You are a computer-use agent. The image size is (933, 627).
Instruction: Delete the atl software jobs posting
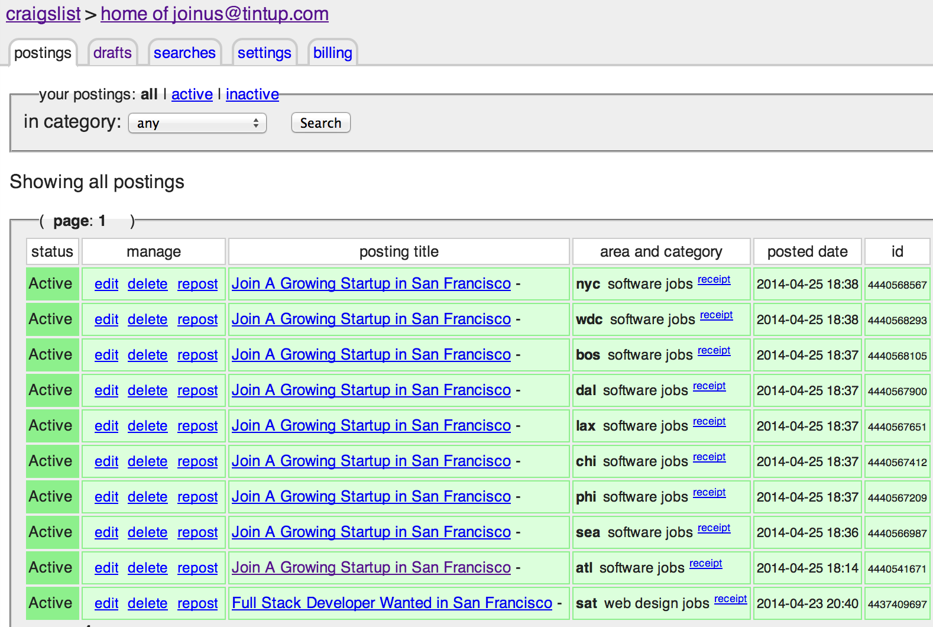pyautogui.click(x=148, y=568)
